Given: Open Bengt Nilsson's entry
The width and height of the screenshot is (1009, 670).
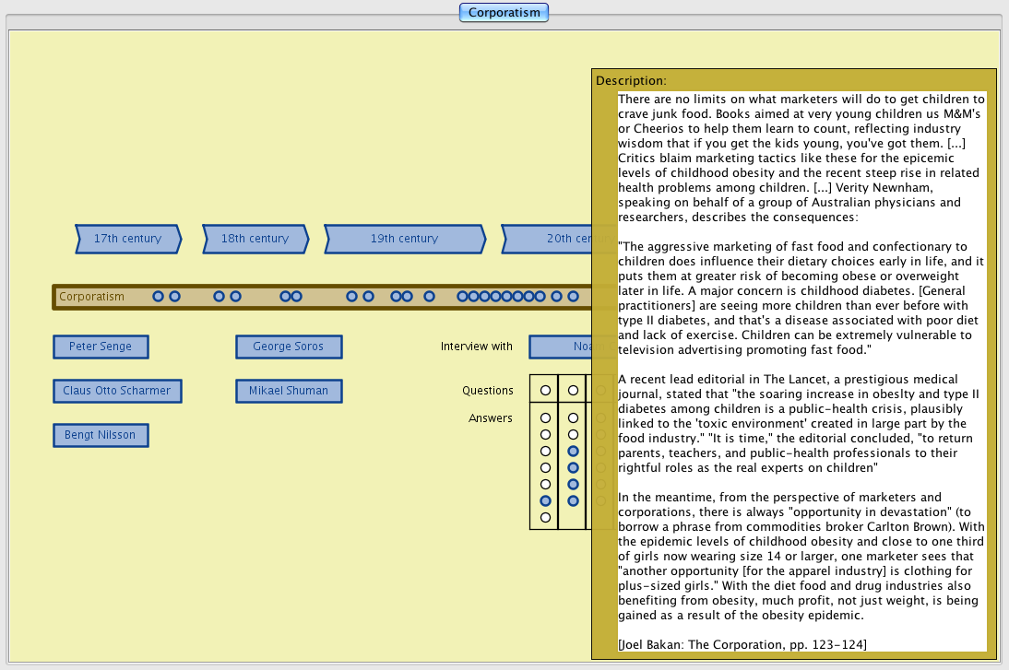Looking at the screenshot, I should pyautogui.click(x=101, y=435).
